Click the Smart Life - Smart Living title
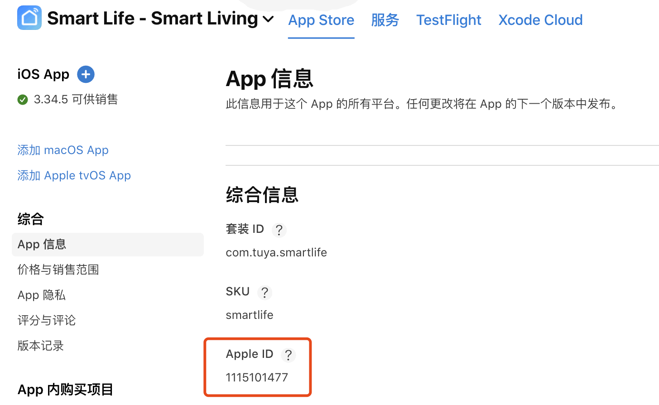 click(x=153, y=19)
